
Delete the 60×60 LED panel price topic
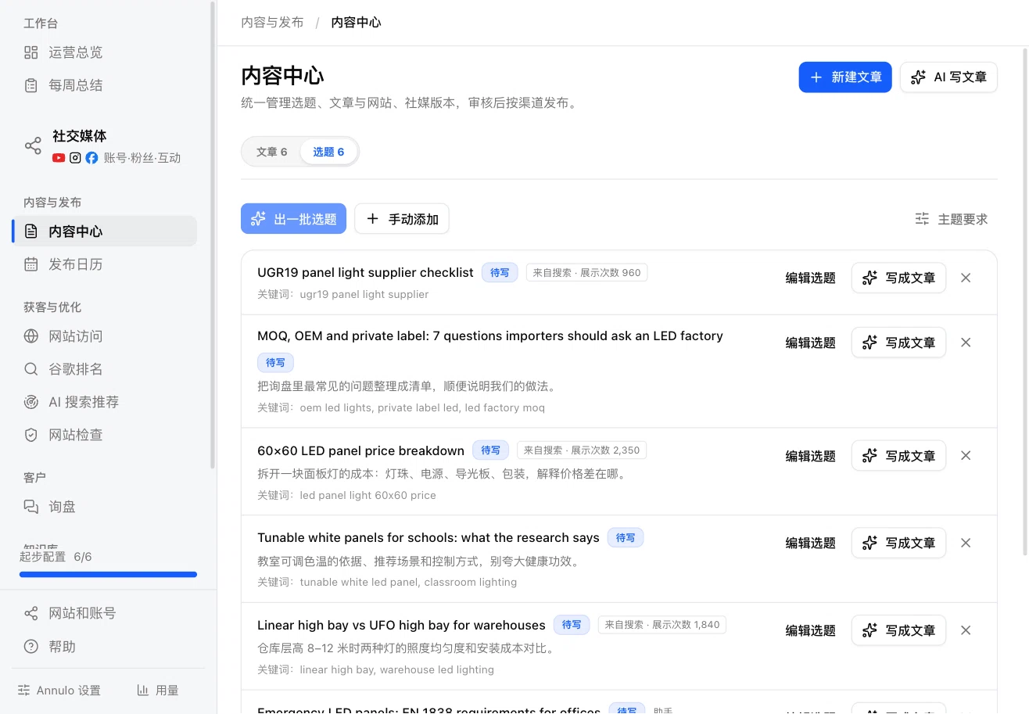coord(966,456)
